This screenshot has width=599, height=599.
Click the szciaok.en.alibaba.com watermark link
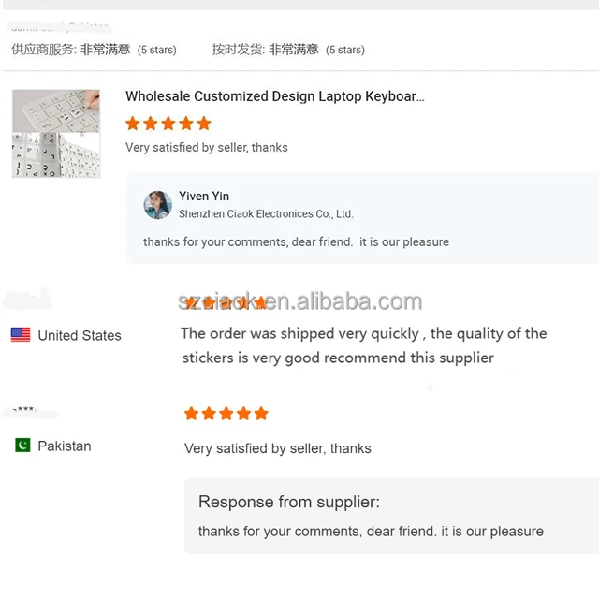click(x=300, y=301)
